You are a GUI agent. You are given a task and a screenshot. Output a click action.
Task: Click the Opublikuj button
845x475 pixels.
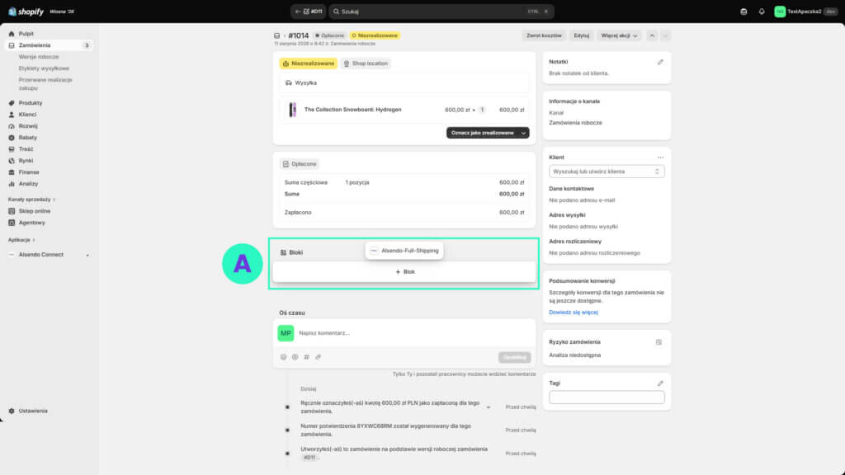514,357
